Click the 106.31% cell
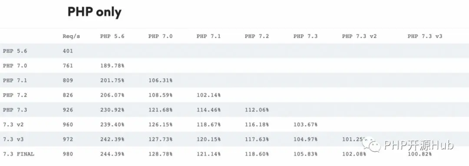Viewport: 469px width, 166px height. pos(160,80)
